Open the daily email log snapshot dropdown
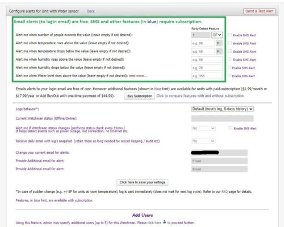Viewport: 284px width, 227px height. [x=203, y=141]
